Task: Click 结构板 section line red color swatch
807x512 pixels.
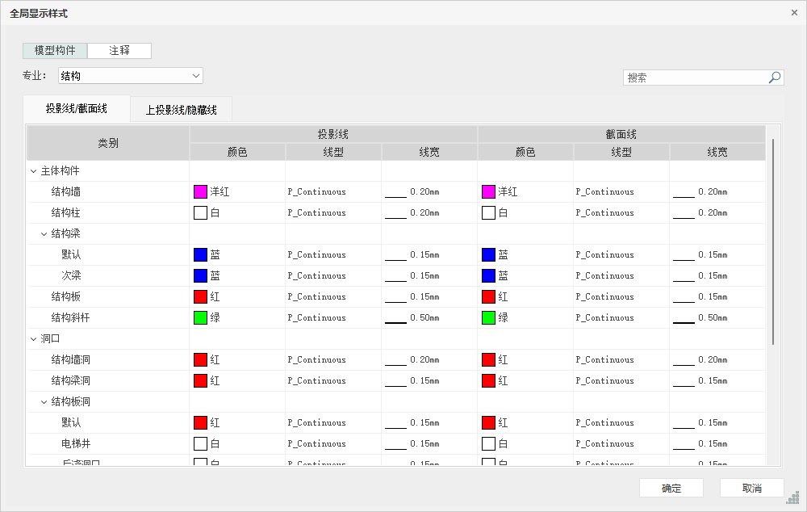Action: click(x=488, y=297)
